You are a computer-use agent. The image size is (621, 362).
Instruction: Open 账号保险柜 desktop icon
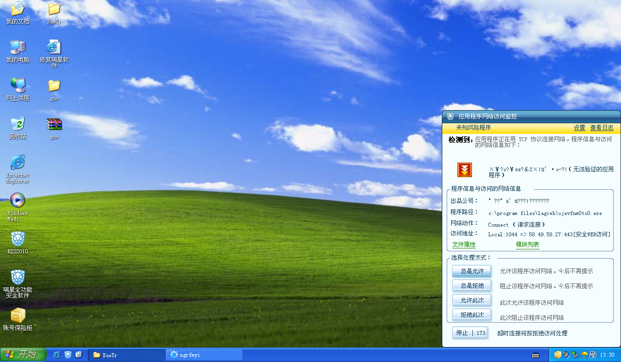(x=17, y=319)
